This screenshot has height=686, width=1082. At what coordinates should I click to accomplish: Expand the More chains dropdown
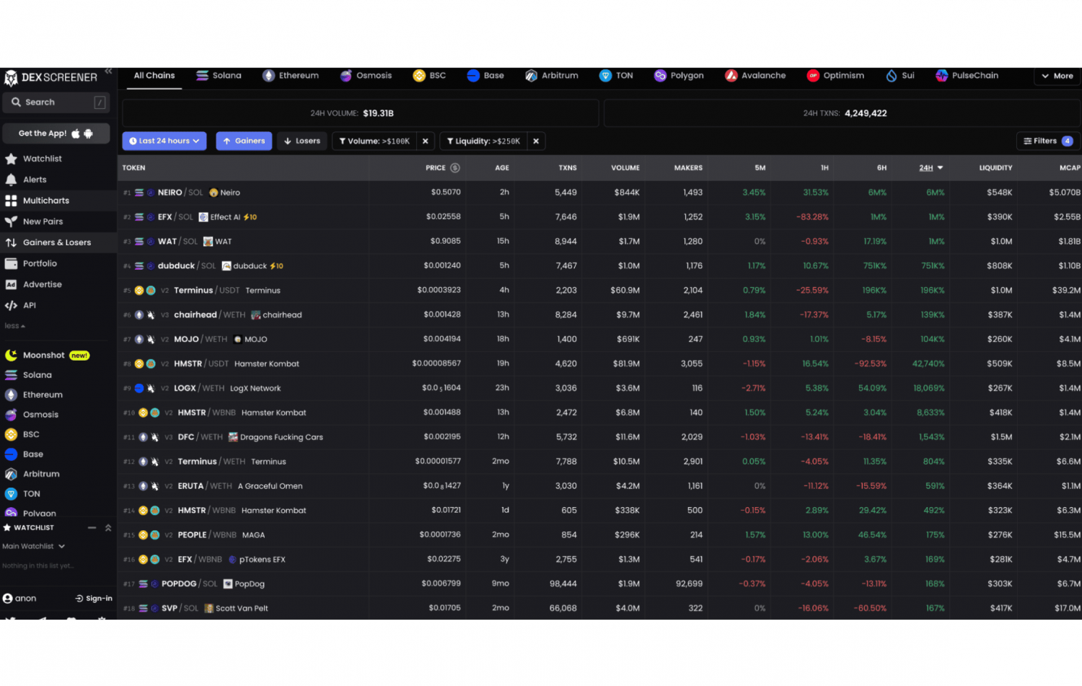pyautogui.click(x=1057, y=76)
